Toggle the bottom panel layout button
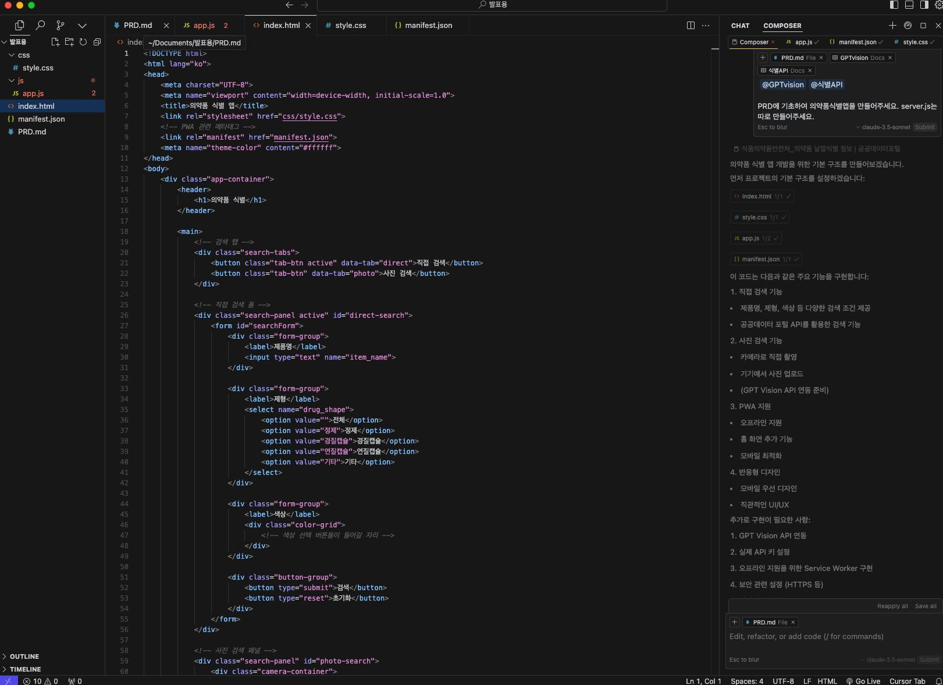 (909, 5)
